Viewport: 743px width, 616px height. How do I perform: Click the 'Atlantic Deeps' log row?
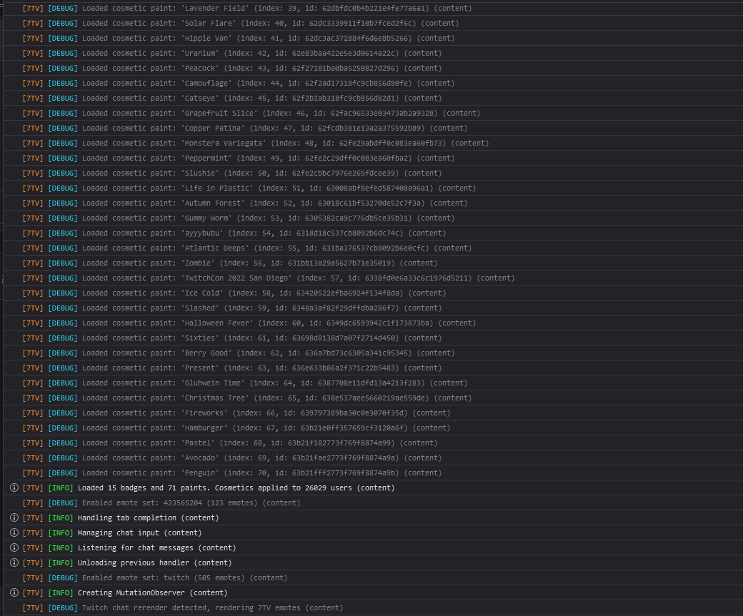pos(374,248)
